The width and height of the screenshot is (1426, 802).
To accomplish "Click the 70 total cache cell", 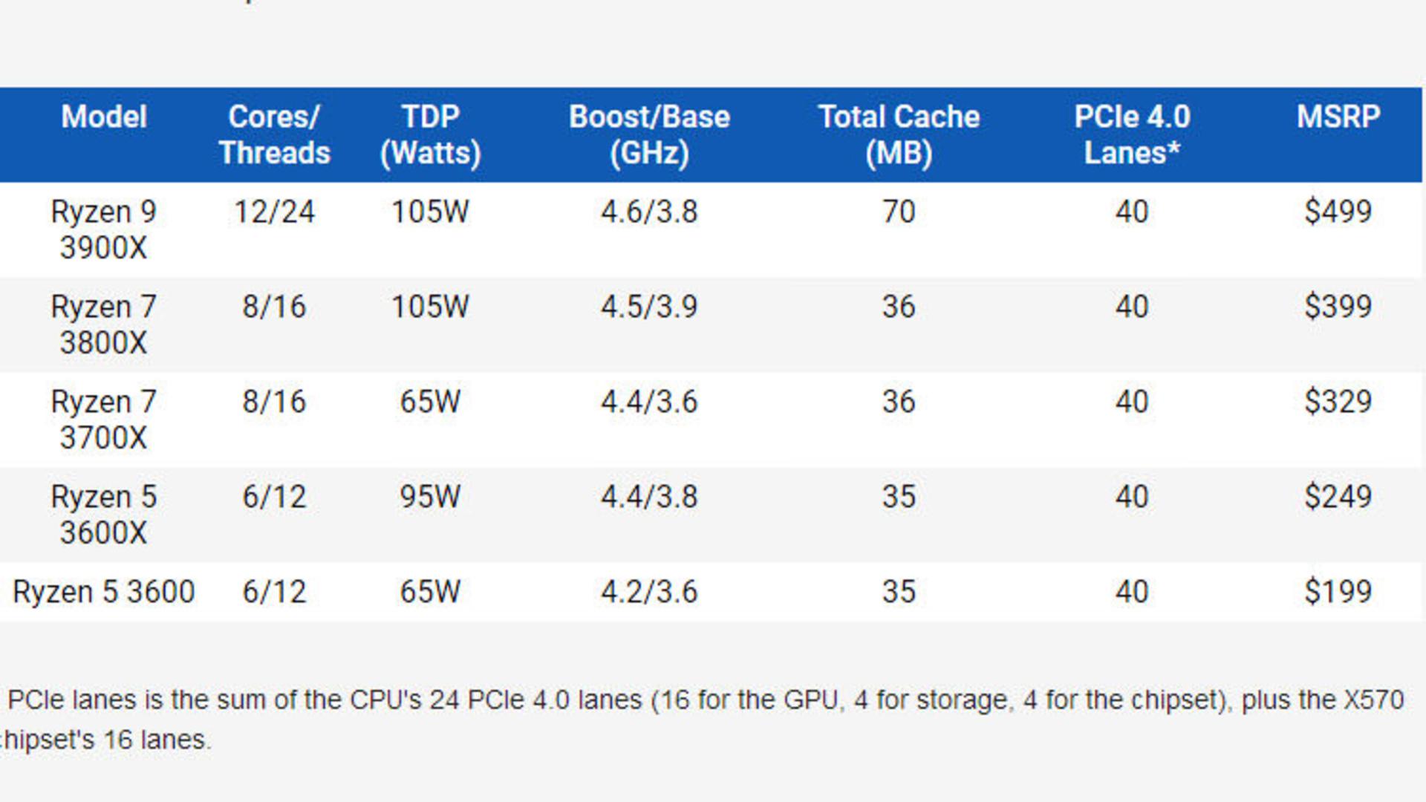I will click(x=899, y=212).
